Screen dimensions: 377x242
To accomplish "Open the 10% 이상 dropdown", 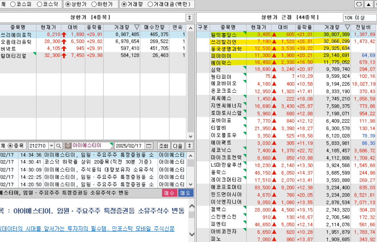I will [360, 18].
